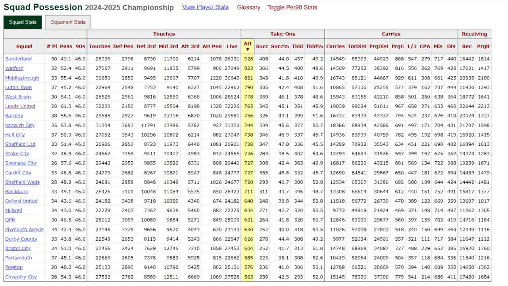
Task: Sort by Att Pen column header
Action: pos(212,46)
